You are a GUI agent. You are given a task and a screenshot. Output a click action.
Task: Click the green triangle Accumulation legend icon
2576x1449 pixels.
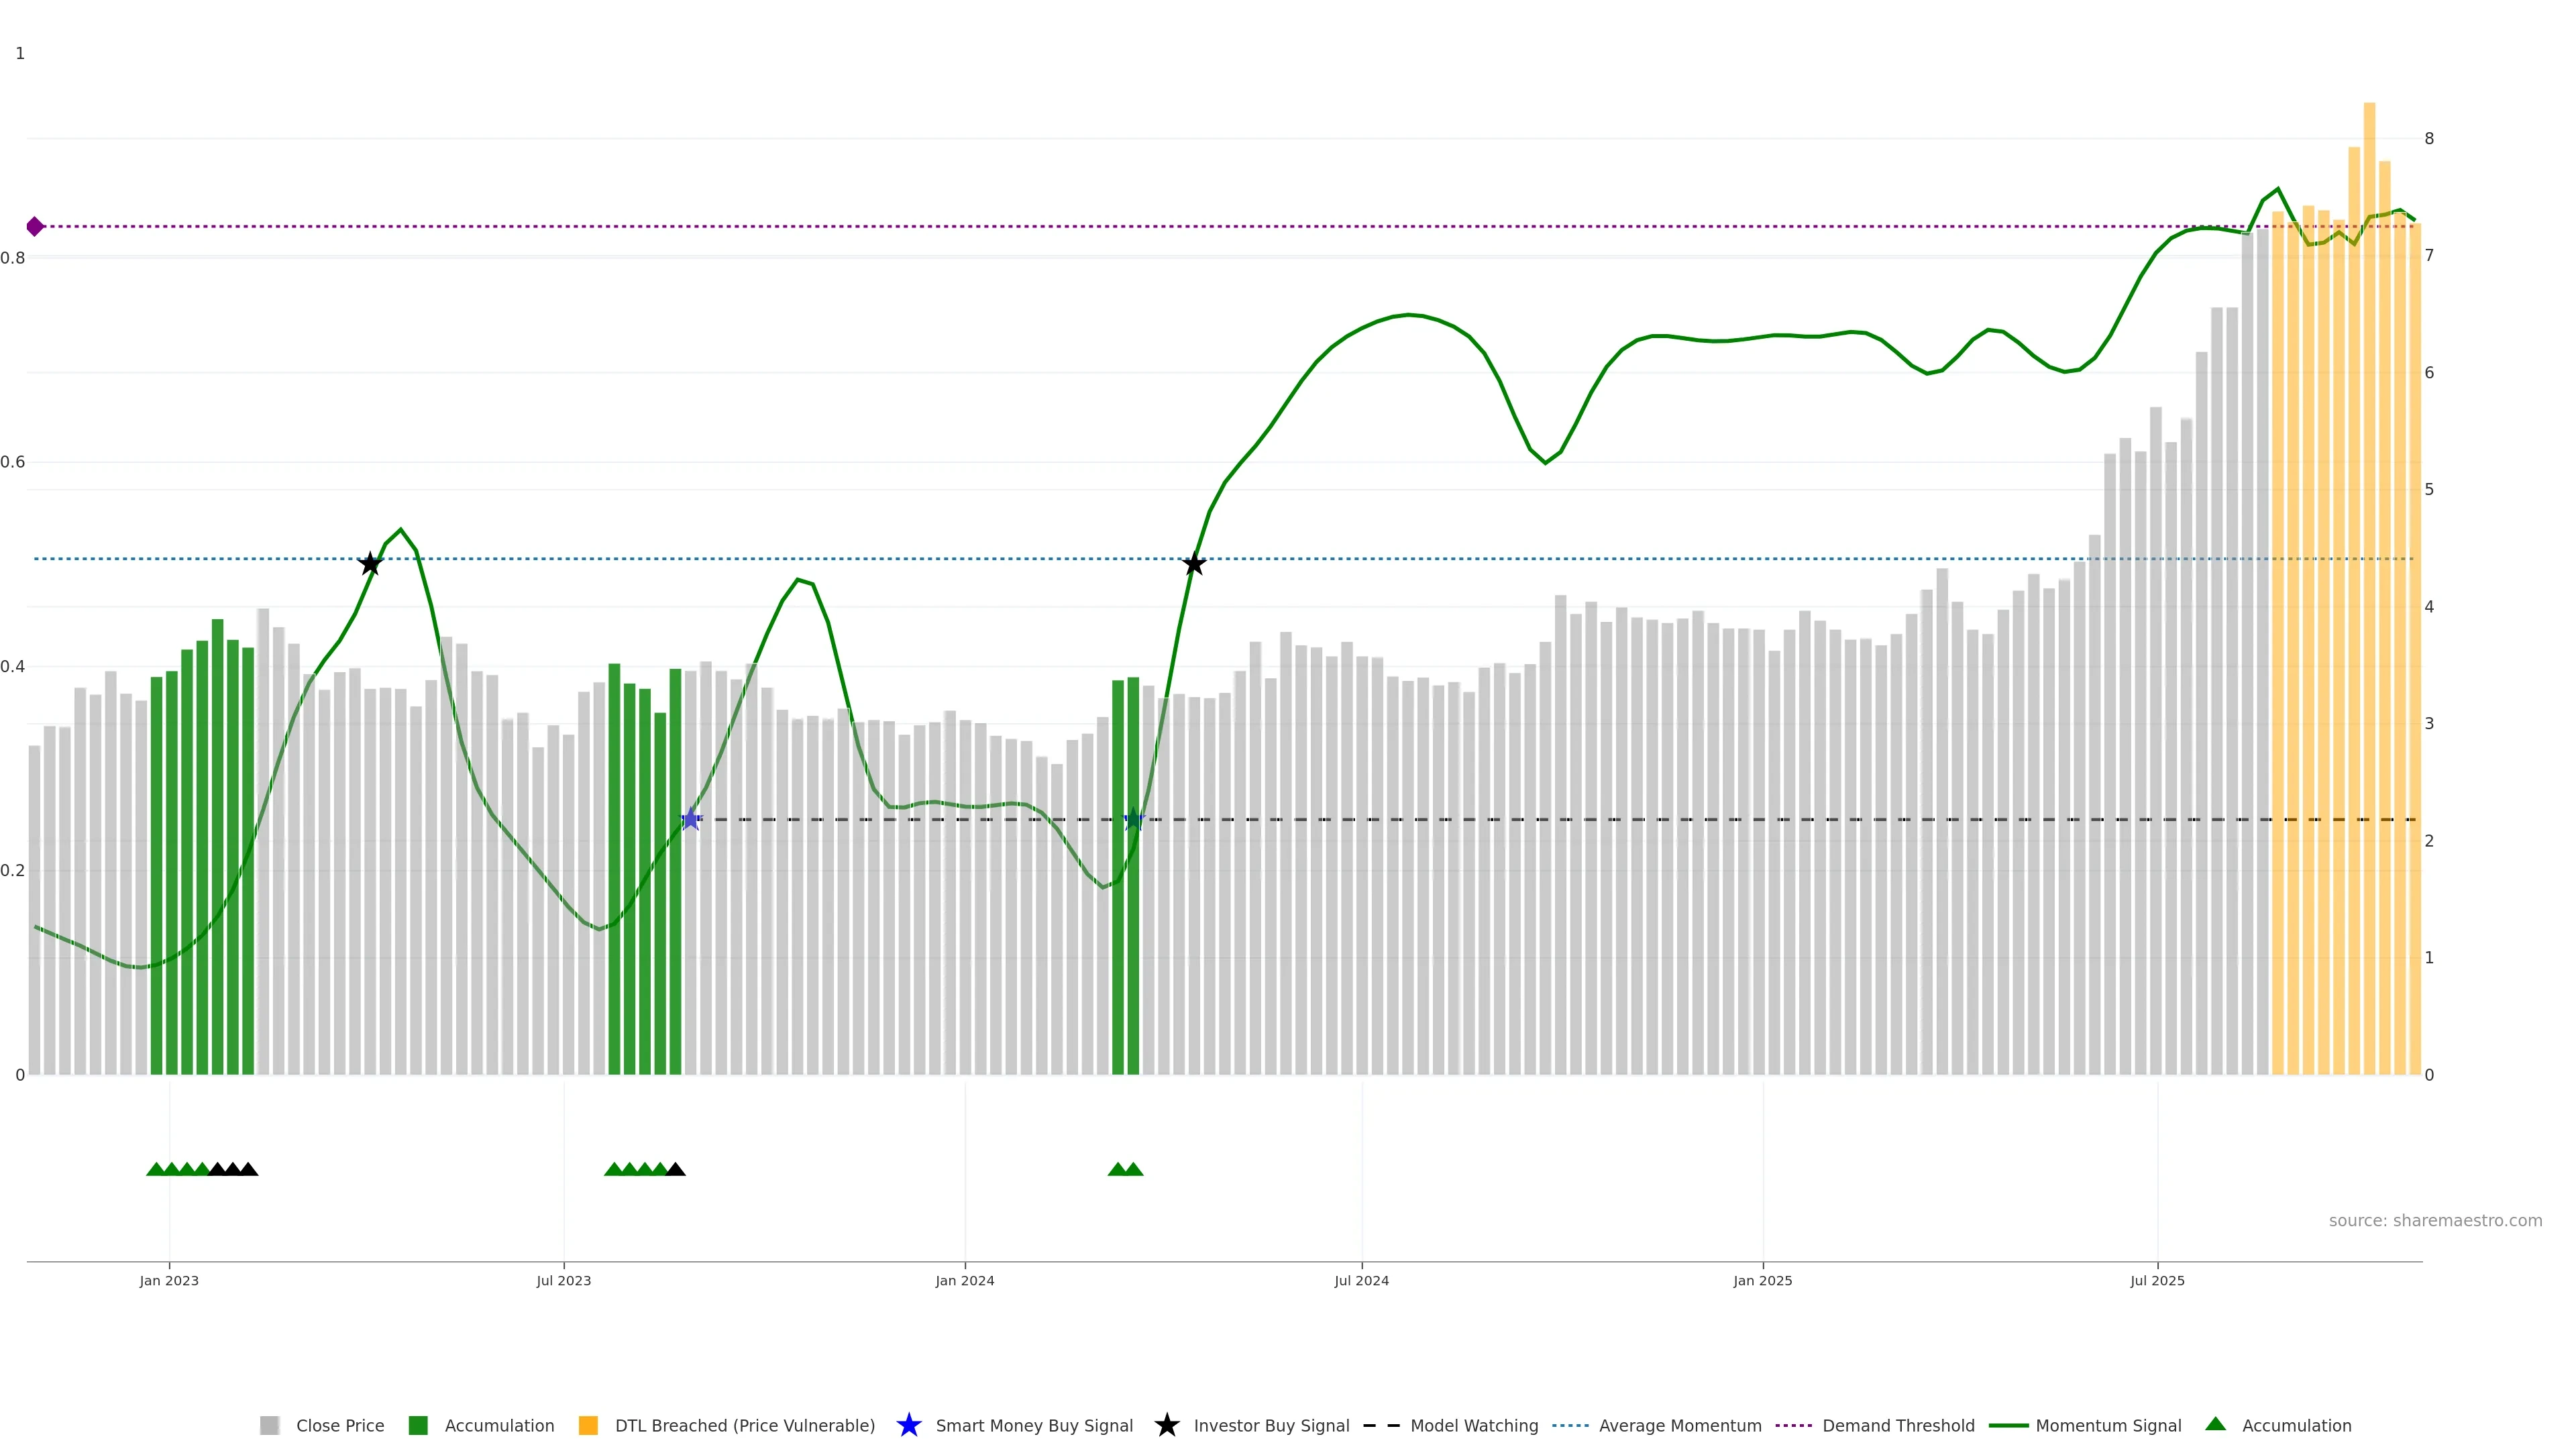(2215, 1424)
